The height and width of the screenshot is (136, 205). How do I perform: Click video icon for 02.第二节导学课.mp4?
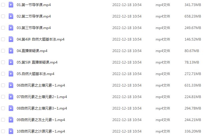[x=11, y=16]
